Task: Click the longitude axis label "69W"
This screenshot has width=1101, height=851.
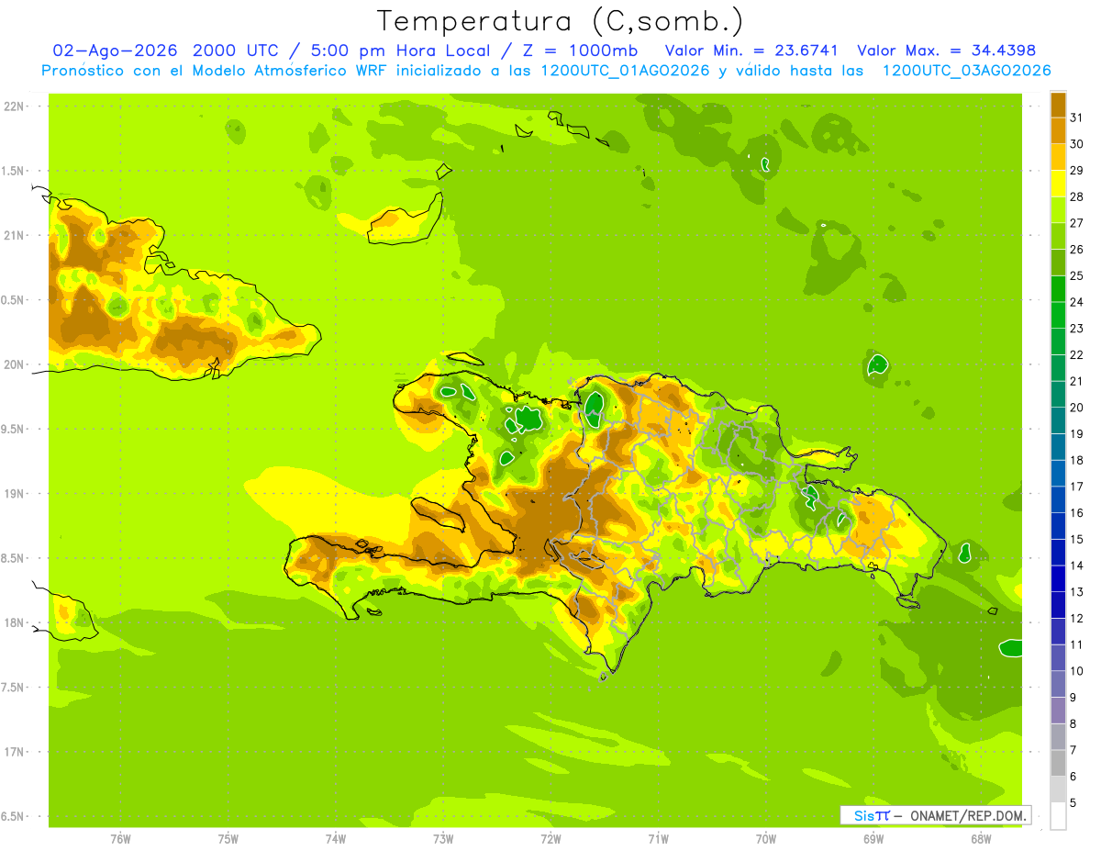Action: point(873,838)
